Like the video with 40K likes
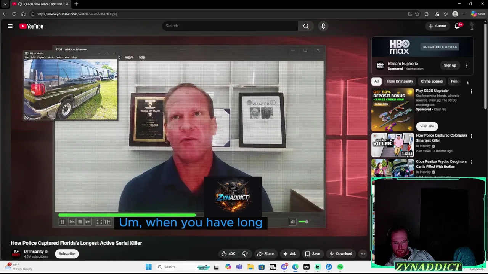 point(228,254)
